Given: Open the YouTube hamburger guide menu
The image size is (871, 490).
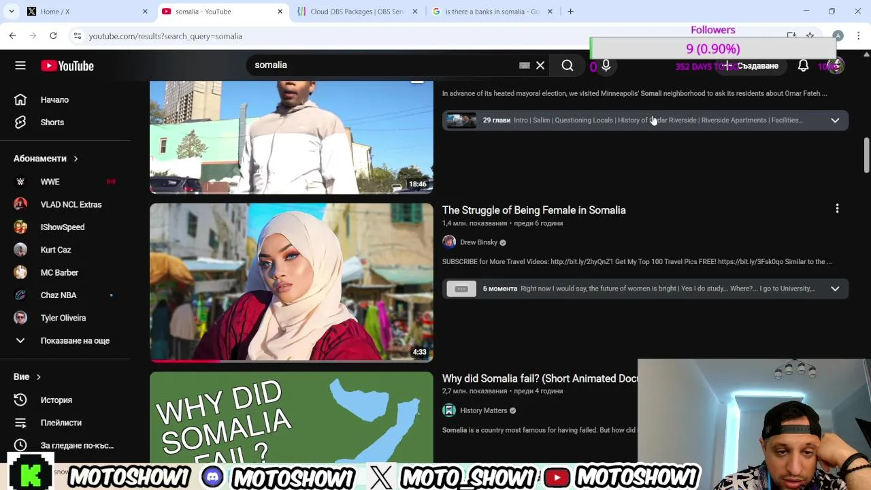Looking at the screenshot, I should (20, 65).
